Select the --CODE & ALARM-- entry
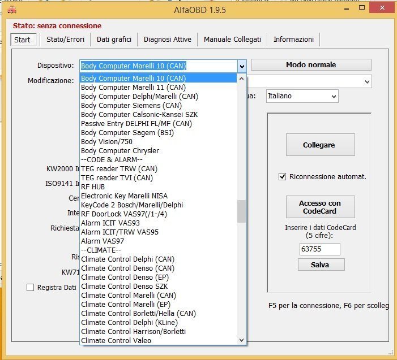The width and height of the screenshot is (397, 360). pyautogui.click(x=158, y=160)
